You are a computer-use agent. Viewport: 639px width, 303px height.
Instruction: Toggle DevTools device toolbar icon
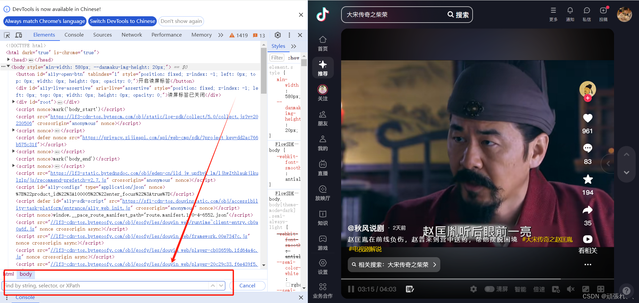19,35
